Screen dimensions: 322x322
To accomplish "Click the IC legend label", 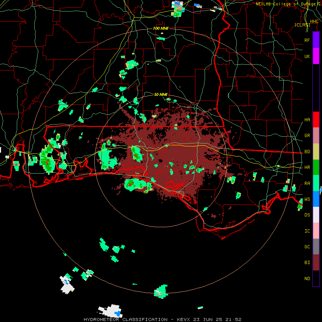I will (x=307, y=231).
